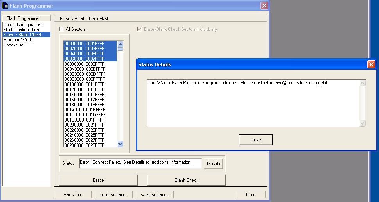
Task: Click the Blank Check button
Action: (x=186, y=180)
